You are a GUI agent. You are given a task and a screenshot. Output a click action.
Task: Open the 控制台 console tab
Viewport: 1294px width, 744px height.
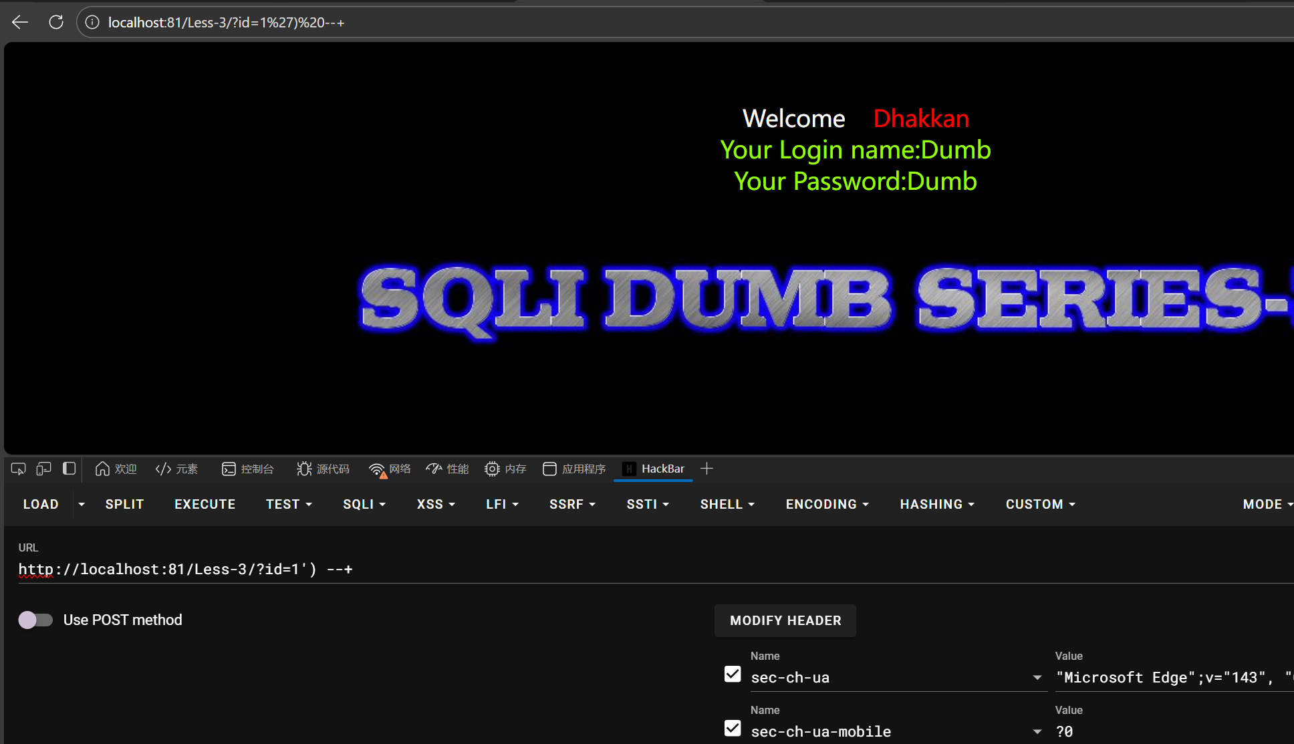[248, 469]
